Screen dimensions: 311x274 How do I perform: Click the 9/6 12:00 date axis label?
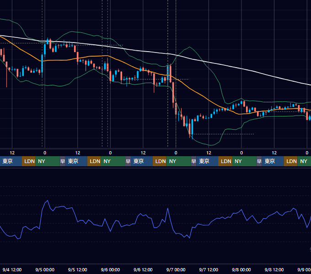click(x=143, y=269)
